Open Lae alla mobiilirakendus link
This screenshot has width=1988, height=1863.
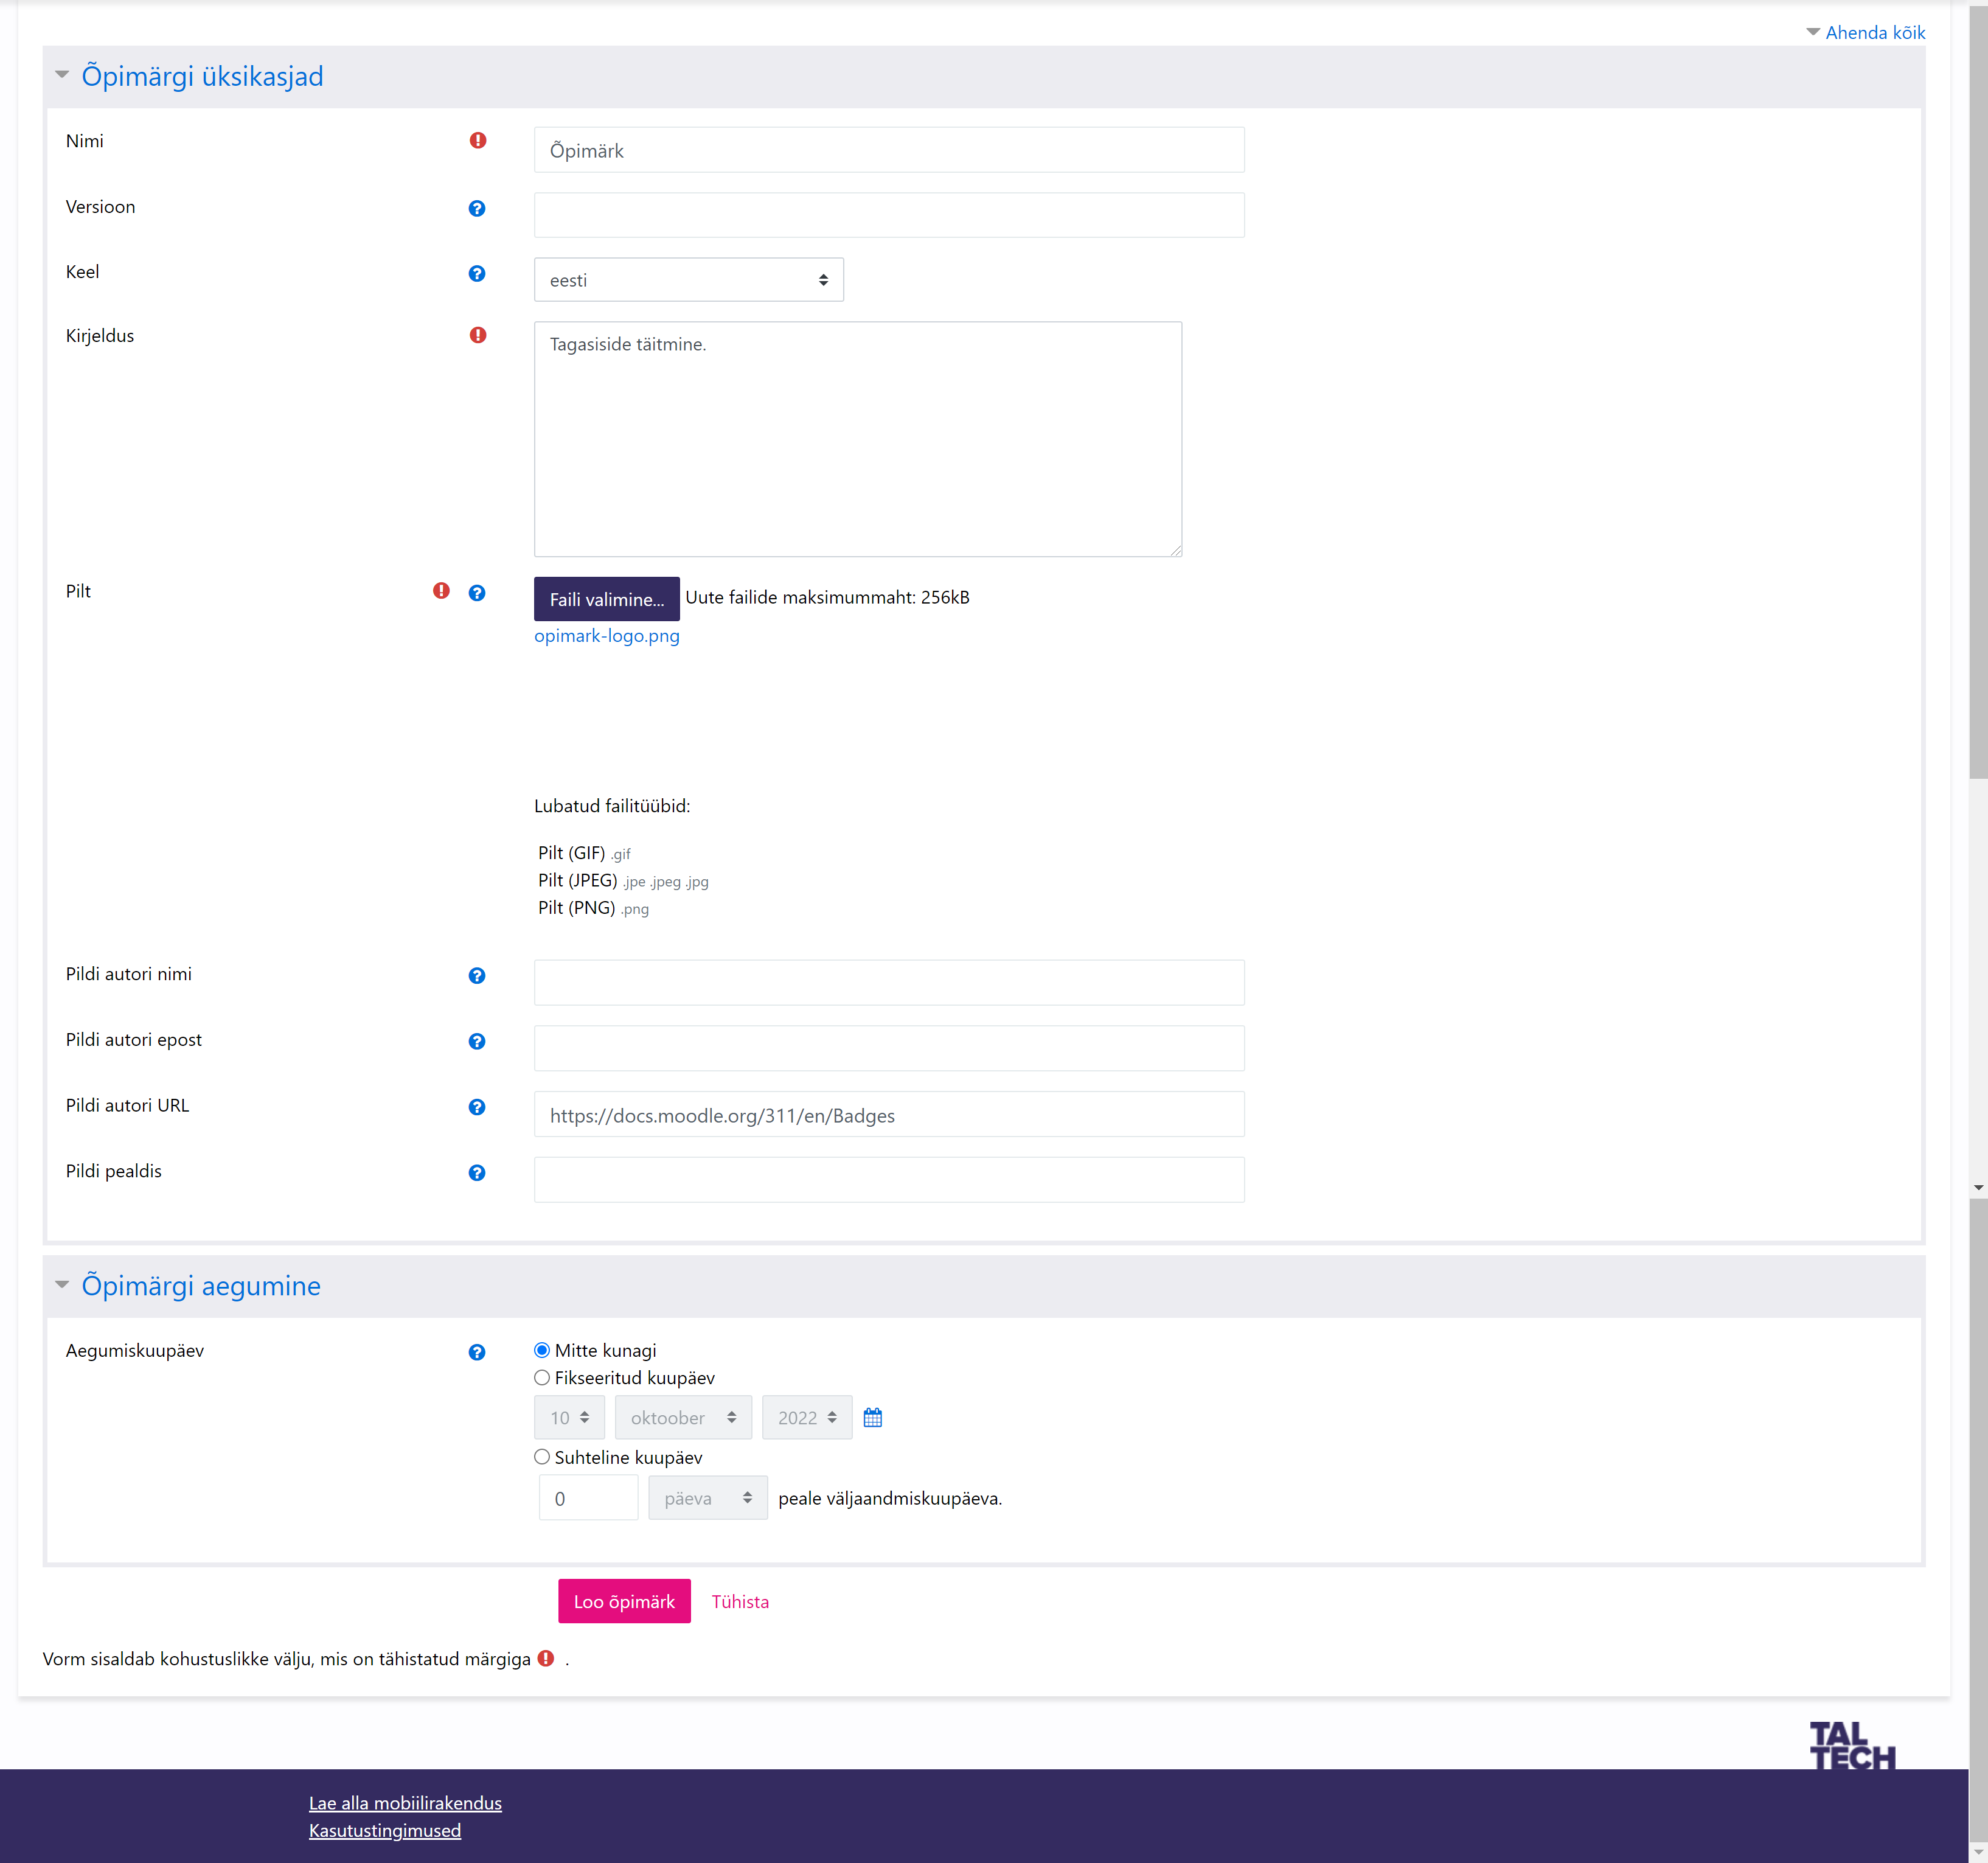click(x=405, y=1803)
